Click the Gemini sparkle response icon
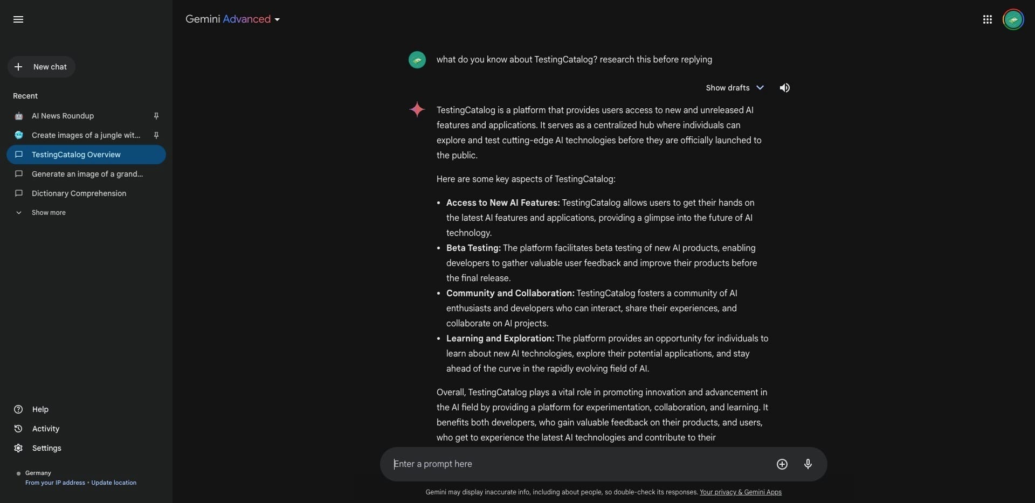The image size is (1035, 503). (x=417, y=109)
